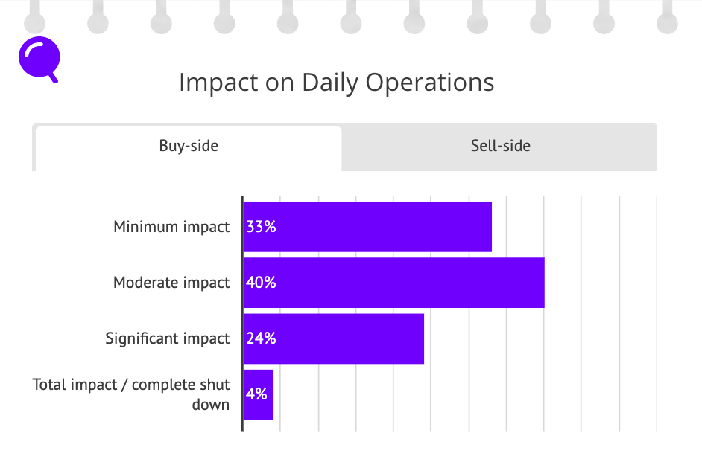Click the 33% value text
The width and height of the screenshot is (702, 459).
(261, 227)
